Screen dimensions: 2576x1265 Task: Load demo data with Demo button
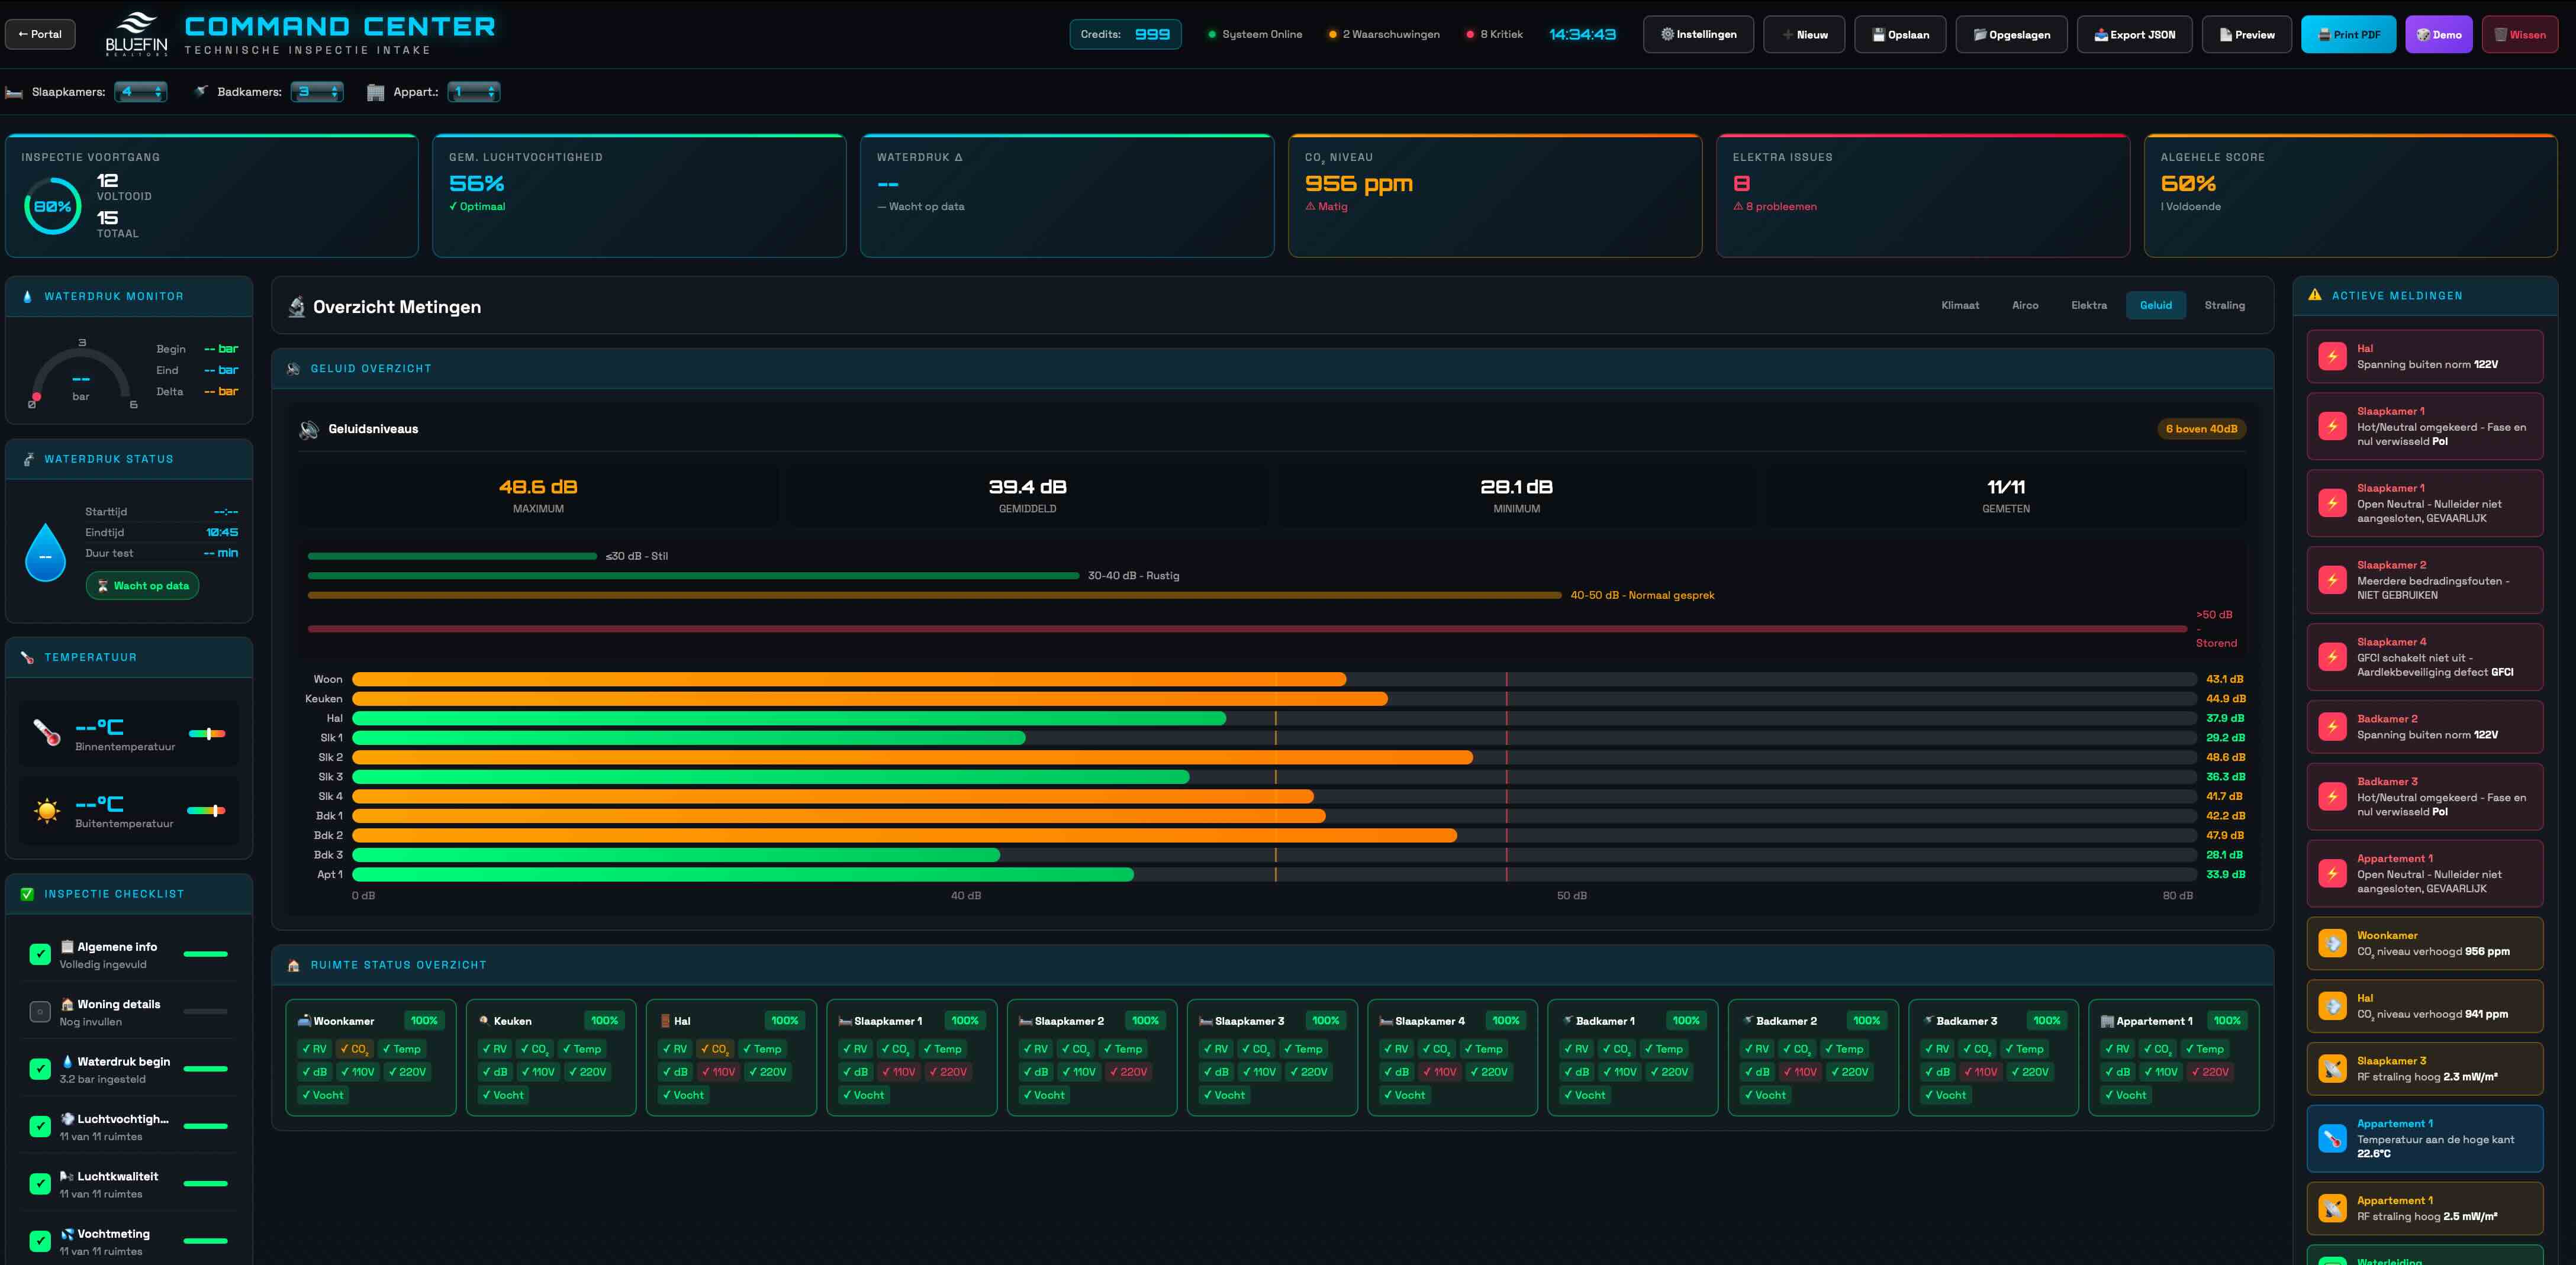click(x=2439, y=34)
